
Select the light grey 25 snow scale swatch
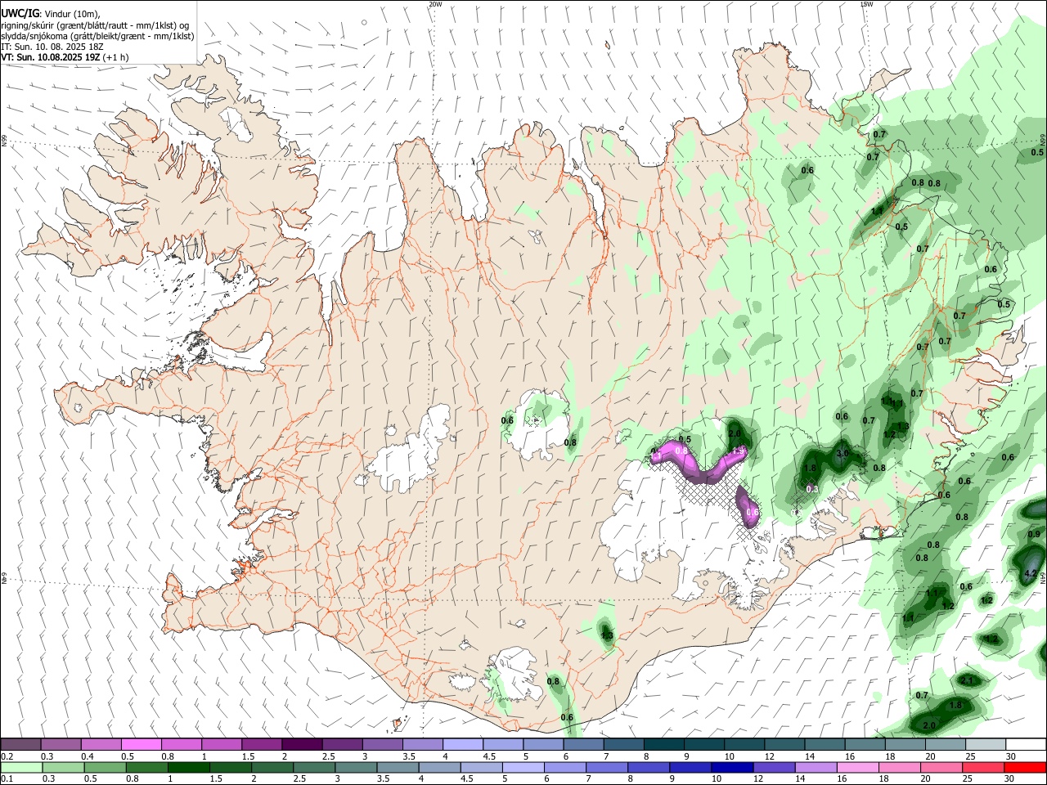click(x=985, y=744)
